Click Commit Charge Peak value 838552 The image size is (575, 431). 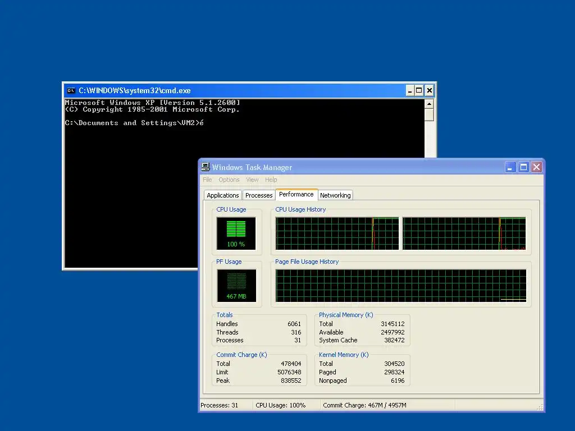click(291, 381)
